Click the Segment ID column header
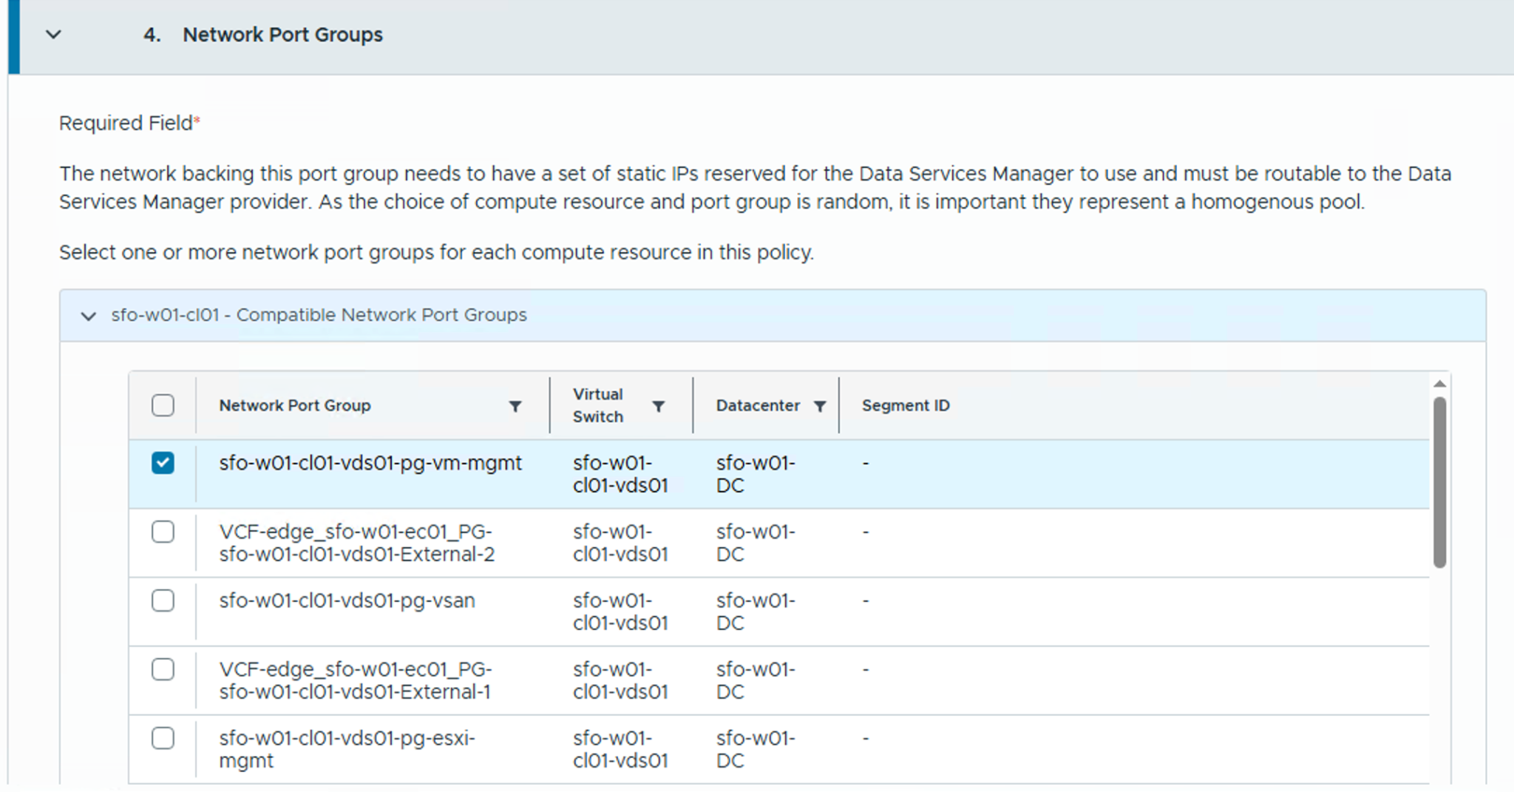The width and height of the screenshot is (1514, 792). (905, 405)
